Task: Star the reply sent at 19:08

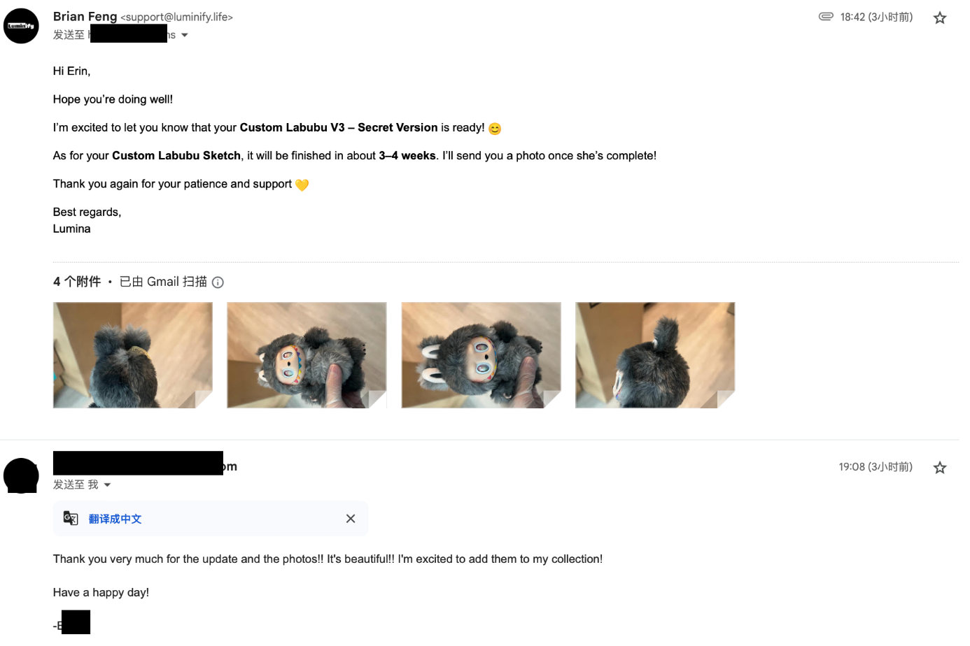Action: click(939, 468)
